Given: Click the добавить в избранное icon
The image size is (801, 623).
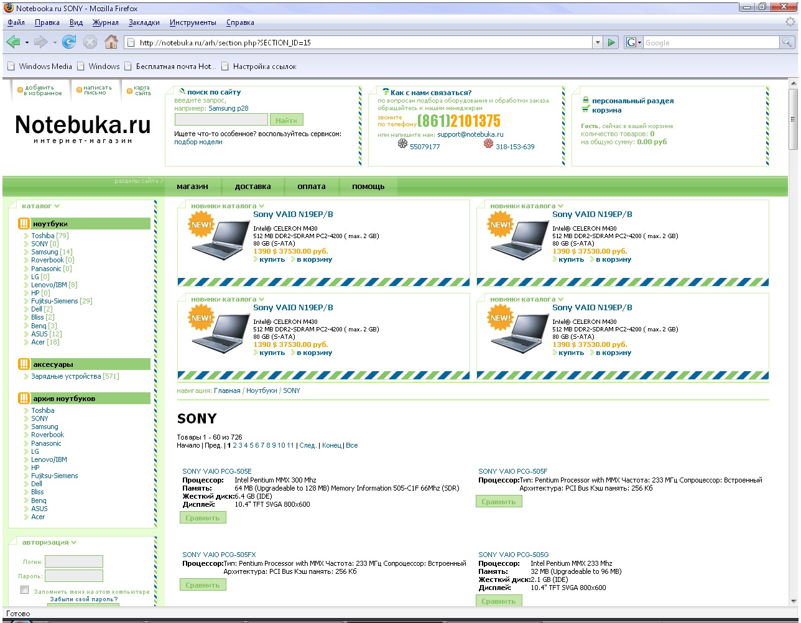Looking at the screenshot, I should click(x=21, y=90).
